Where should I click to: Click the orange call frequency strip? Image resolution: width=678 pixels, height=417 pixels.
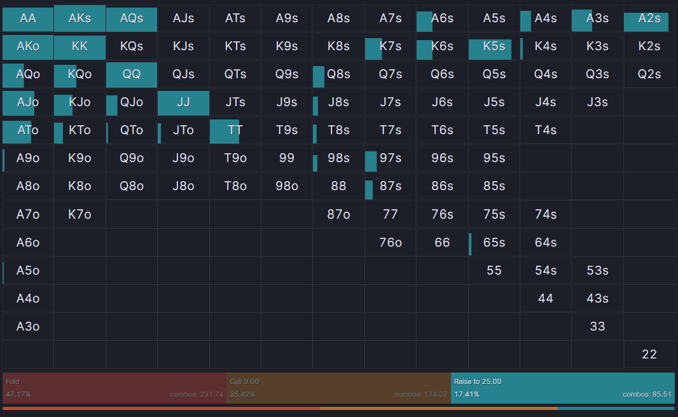pos(439,408)
